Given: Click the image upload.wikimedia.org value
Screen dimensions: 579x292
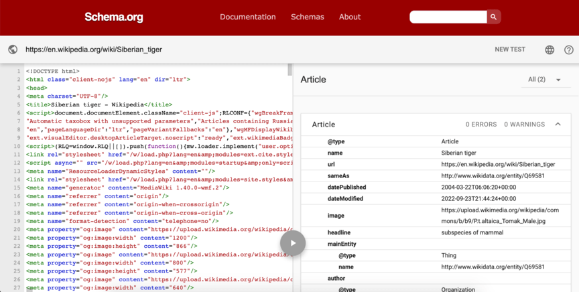Looking at the screenshot, I should tap(500, 216).
